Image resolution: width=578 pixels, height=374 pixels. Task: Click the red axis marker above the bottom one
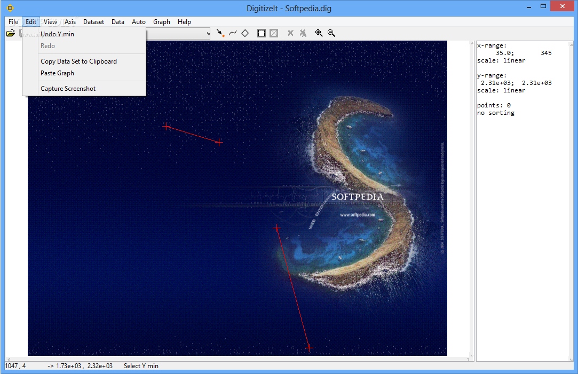click(276, 228)
